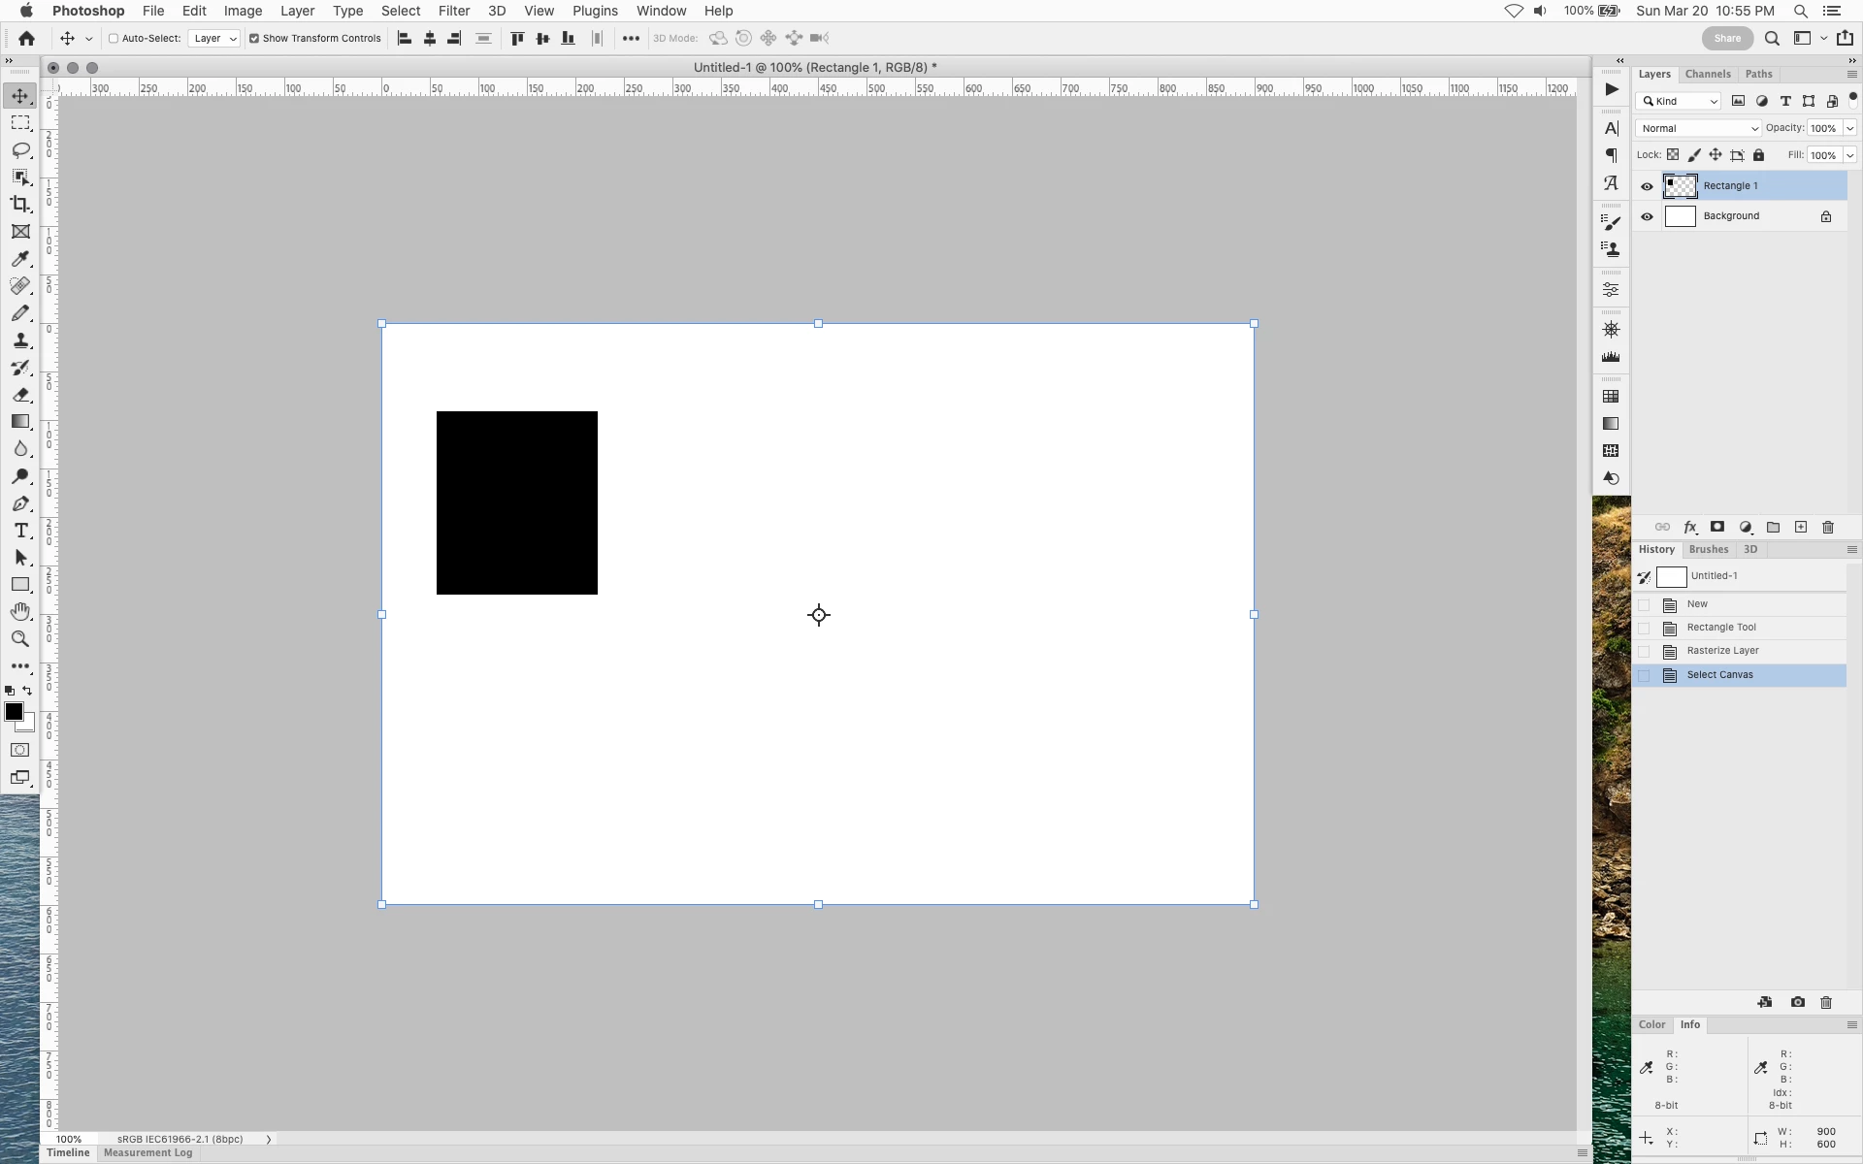Open the Filter menu
The image size is (1863, 1164).
tap(453, 11)
